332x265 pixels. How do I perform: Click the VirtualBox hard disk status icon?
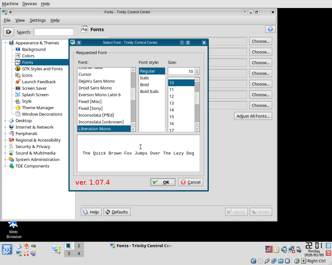253,261
